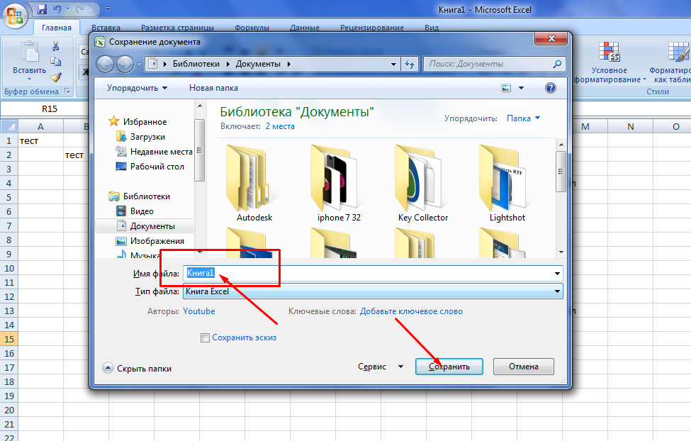The height and width of the screenshot is (441, 691).
Task: Change view with the view icon button
Action: 506,88
